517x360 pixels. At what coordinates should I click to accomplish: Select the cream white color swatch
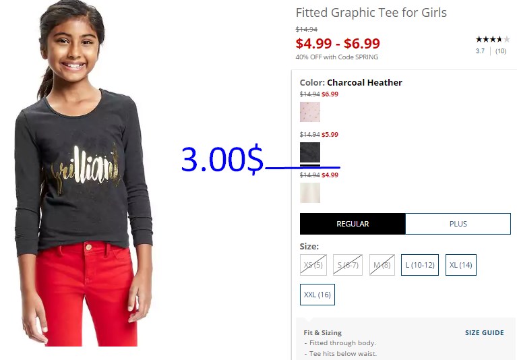click(x=310, y=193)
